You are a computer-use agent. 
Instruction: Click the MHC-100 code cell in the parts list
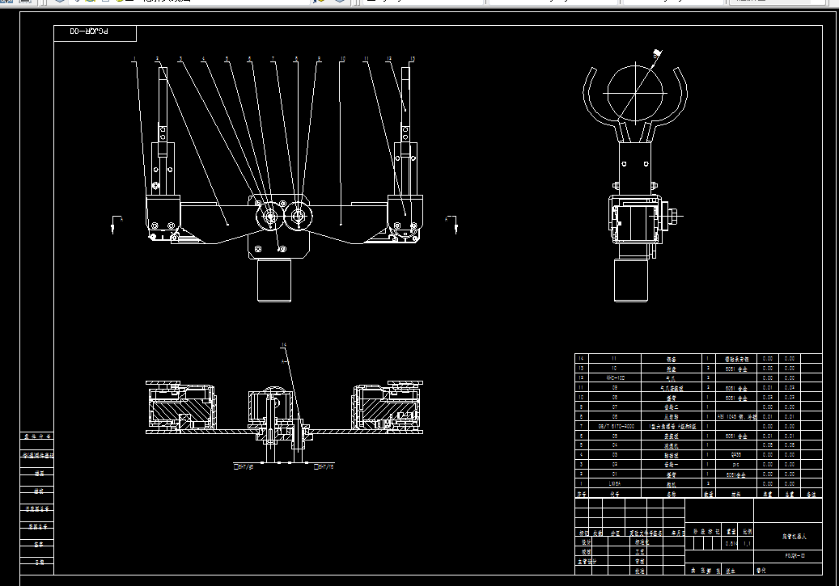[615, 378]
